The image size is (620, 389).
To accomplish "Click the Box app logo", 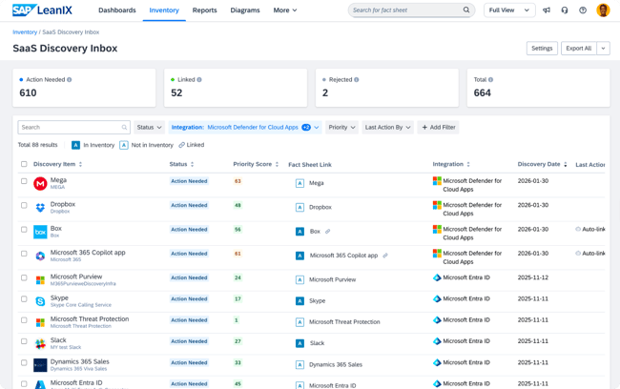I will (40, 232).
